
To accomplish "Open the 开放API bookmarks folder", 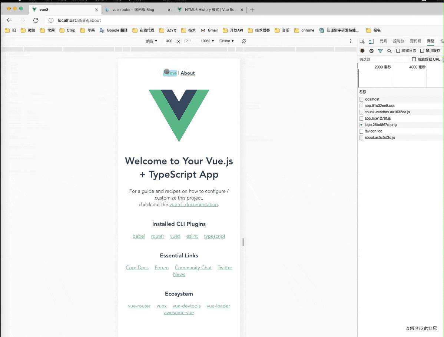I will coord(233,30).
